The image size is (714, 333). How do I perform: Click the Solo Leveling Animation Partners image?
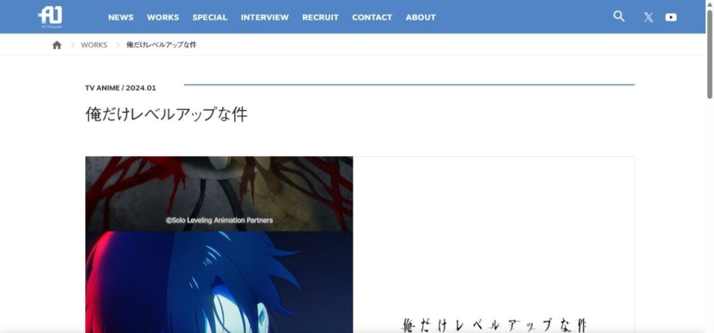click(x=219, y=194)
